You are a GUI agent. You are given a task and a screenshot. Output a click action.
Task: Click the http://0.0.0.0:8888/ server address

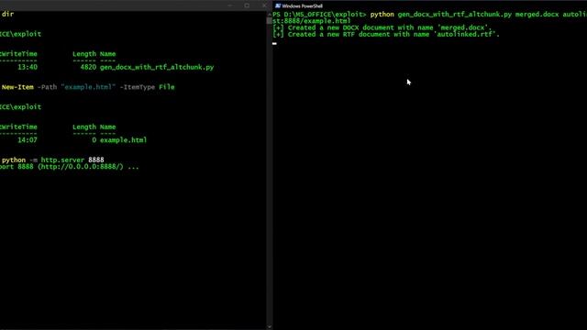pos(80,167)
